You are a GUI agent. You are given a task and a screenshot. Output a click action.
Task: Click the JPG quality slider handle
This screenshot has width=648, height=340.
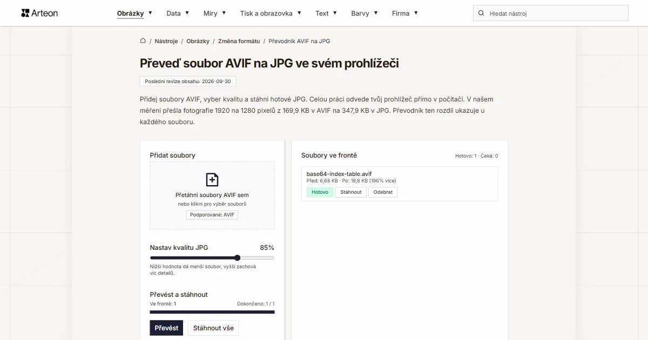pos(238,258)
